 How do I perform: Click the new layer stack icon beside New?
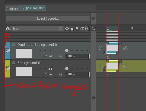(x=8, y=29)
